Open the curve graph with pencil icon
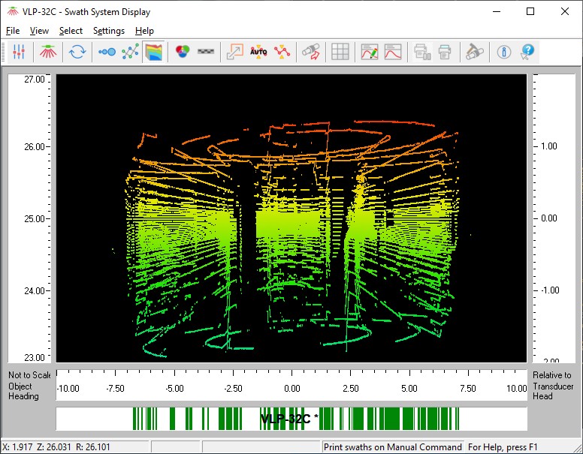Image resolution: width=583 pixels, height=454 pixels. coord(369,52)
